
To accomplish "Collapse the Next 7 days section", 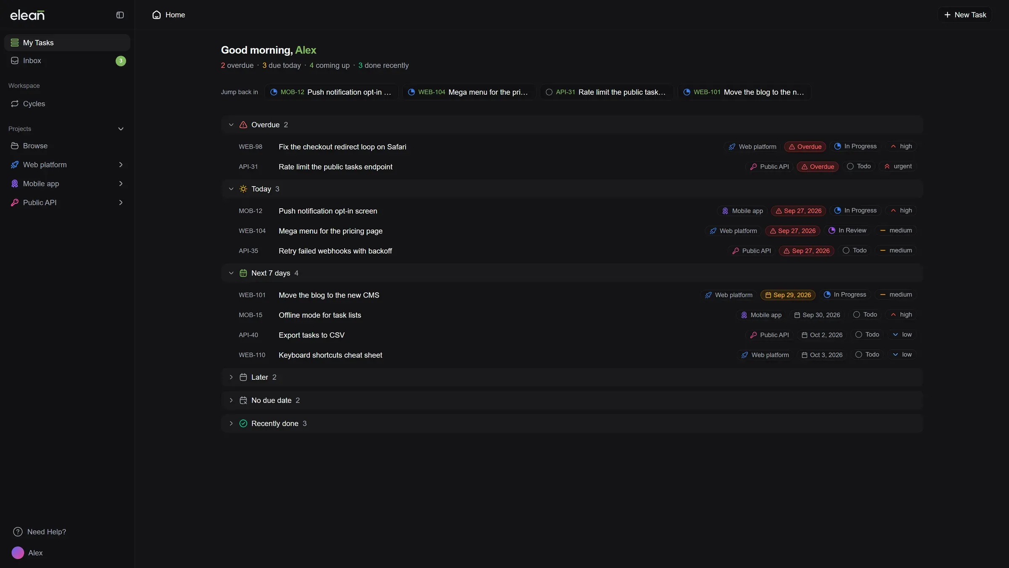I will [231, 273].
